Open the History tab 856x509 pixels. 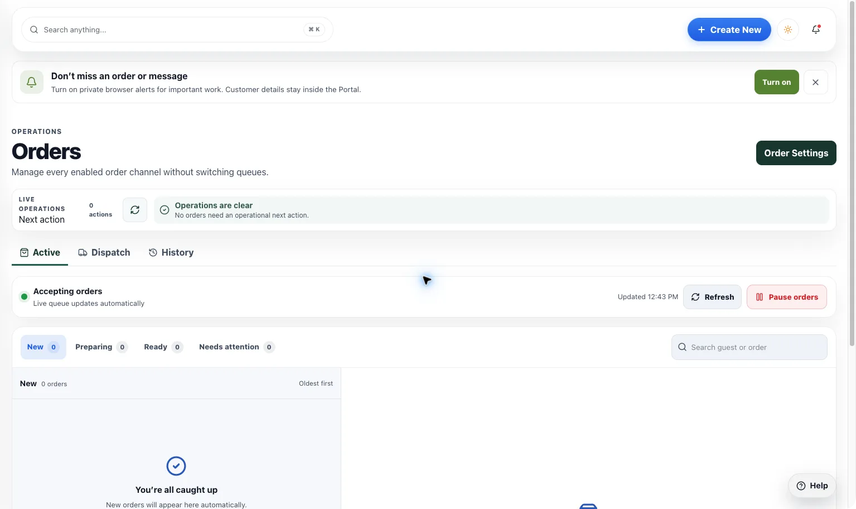click(x=171, y=253)
